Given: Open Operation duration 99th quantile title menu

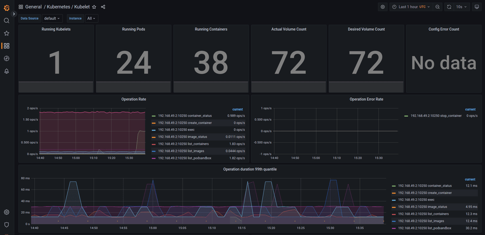Looking at the screenshot, I should (250, 169).
